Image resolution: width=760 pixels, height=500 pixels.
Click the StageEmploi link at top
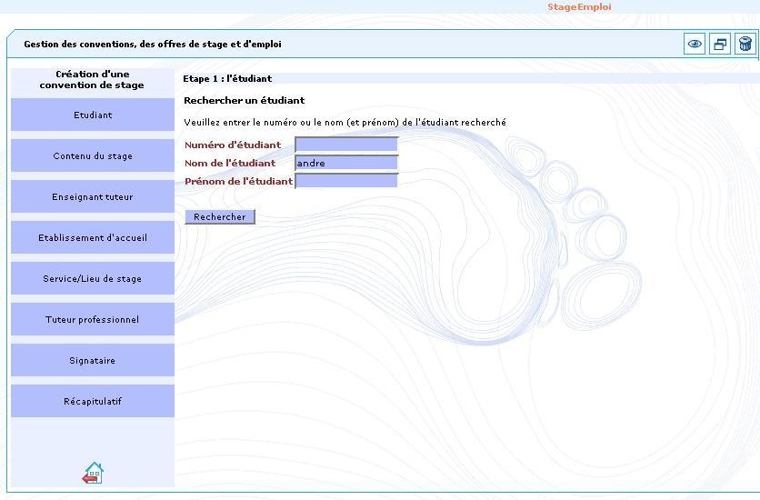click(x=579, y=7)
